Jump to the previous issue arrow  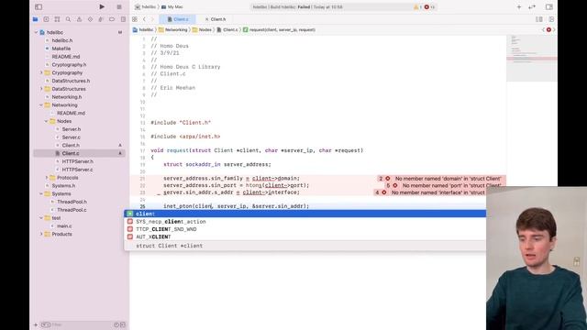coord(543,29)
